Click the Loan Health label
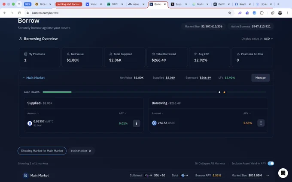This screenshot has width=292, height=182. point(32,92)
